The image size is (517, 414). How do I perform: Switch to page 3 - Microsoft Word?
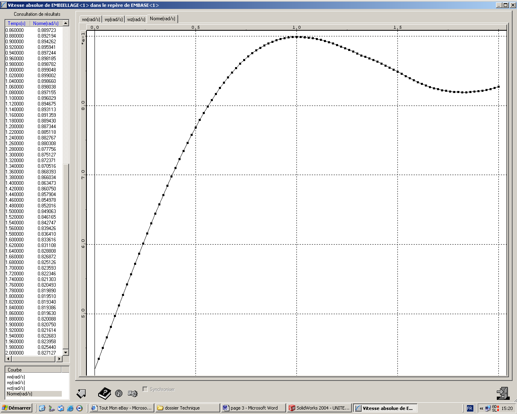pyautogui.click(x=254, y=408)
